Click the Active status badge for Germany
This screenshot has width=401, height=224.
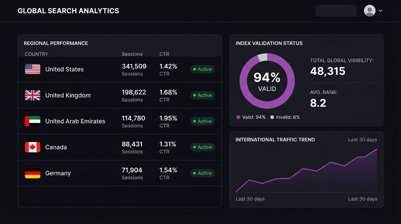click(x=203, y=173)
